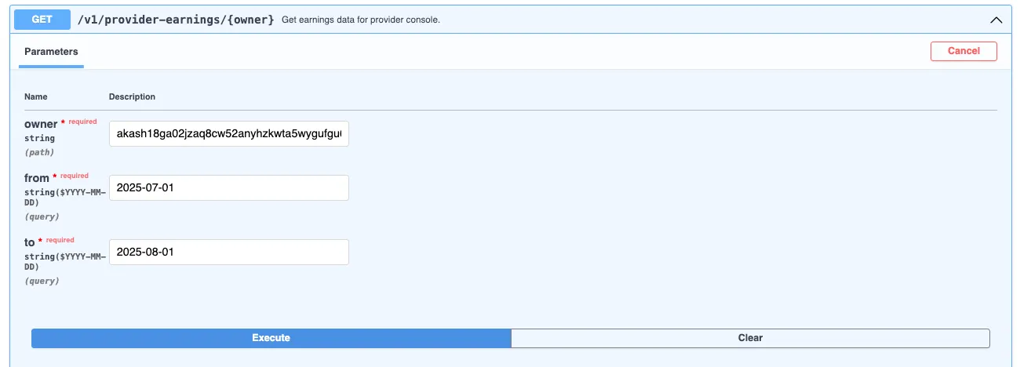Click the Description column header
The image size is (1020, 367).
tap(132, 96)
